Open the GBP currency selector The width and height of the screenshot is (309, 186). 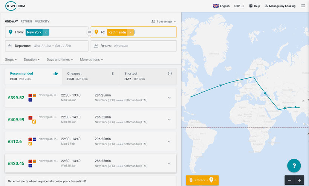(239, 6)
